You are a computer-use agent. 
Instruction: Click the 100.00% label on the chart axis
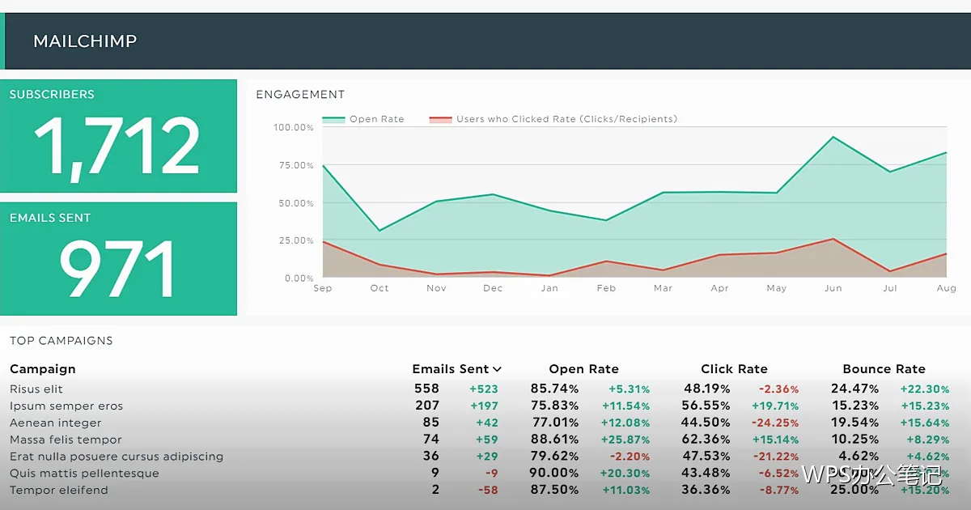click(x=294, y=128)
